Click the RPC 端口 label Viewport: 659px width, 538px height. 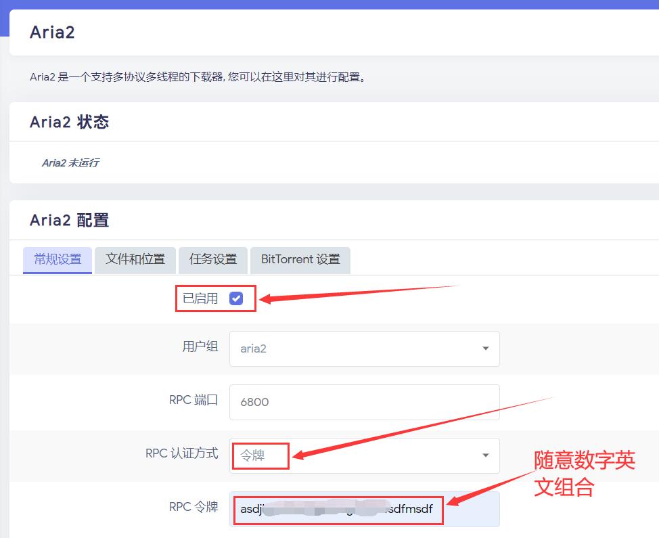point(194,400)
